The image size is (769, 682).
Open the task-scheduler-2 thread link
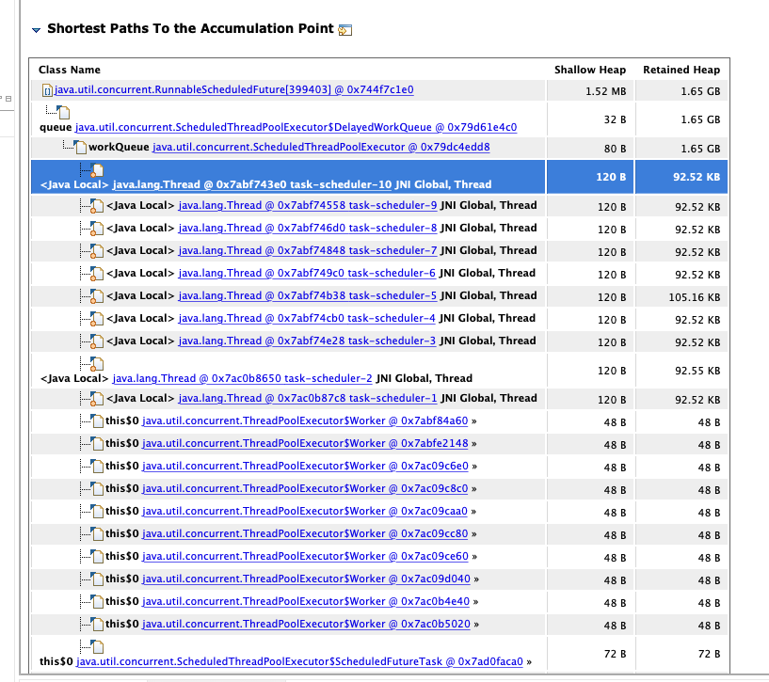(242, 378)
